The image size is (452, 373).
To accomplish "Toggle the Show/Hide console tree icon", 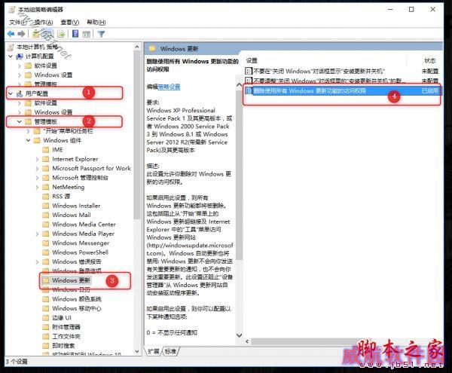I will (x=47, y=34).
